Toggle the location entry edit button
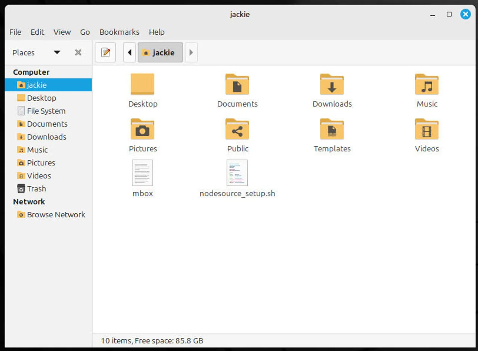Image resolution: width=478 pixels, height=351 pixels. tap(105, 53)
